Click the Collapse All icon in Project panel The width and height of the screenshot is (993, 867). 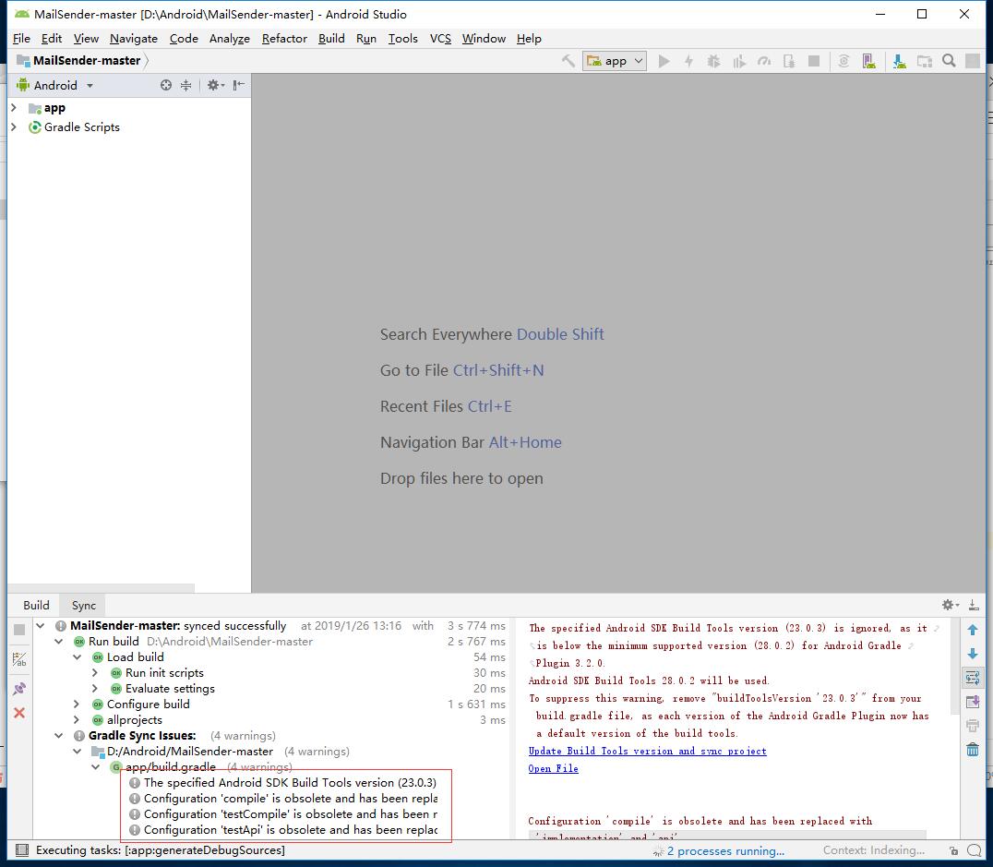185,85
